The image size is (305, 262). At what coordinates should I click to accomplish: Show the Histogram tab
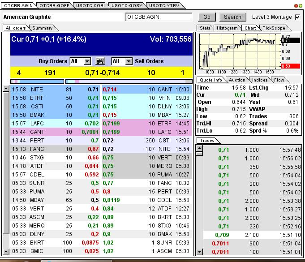[227, 28]
